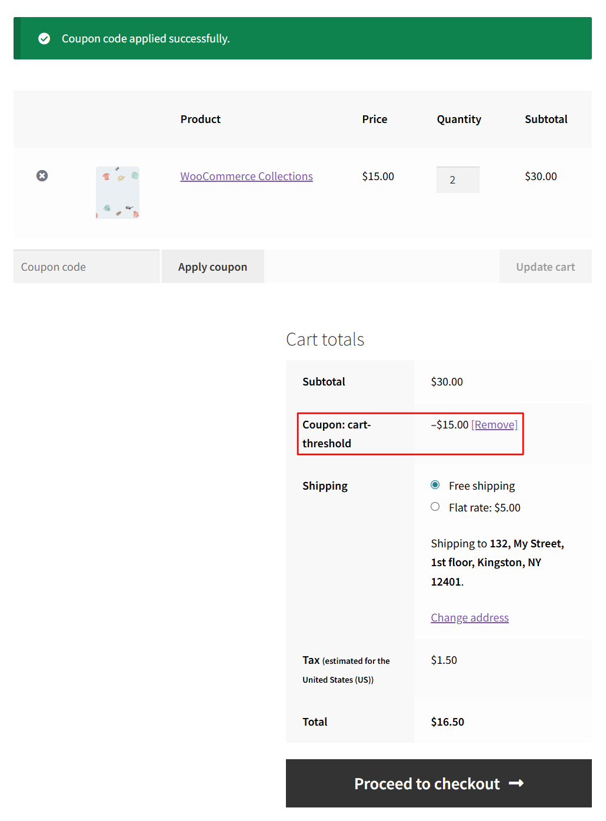606x821 pixels.
Task: Open the Change address link
Action: click(470, 618)
